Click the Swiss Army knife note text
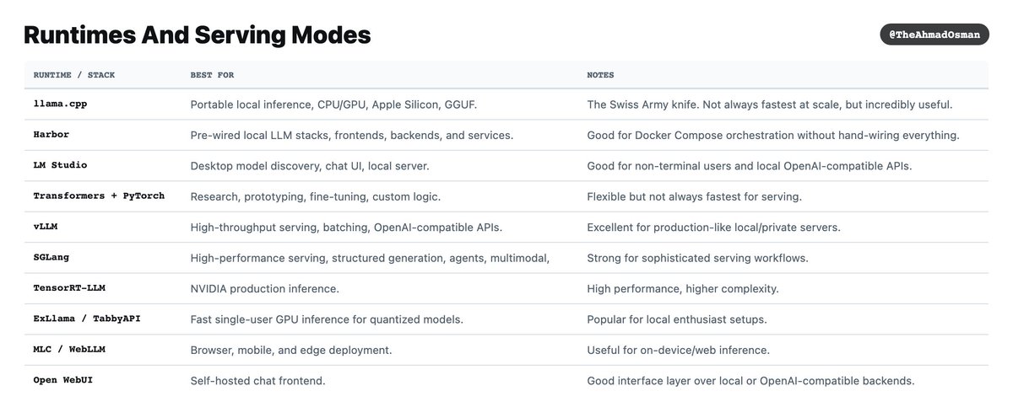 tap(770, 104)
